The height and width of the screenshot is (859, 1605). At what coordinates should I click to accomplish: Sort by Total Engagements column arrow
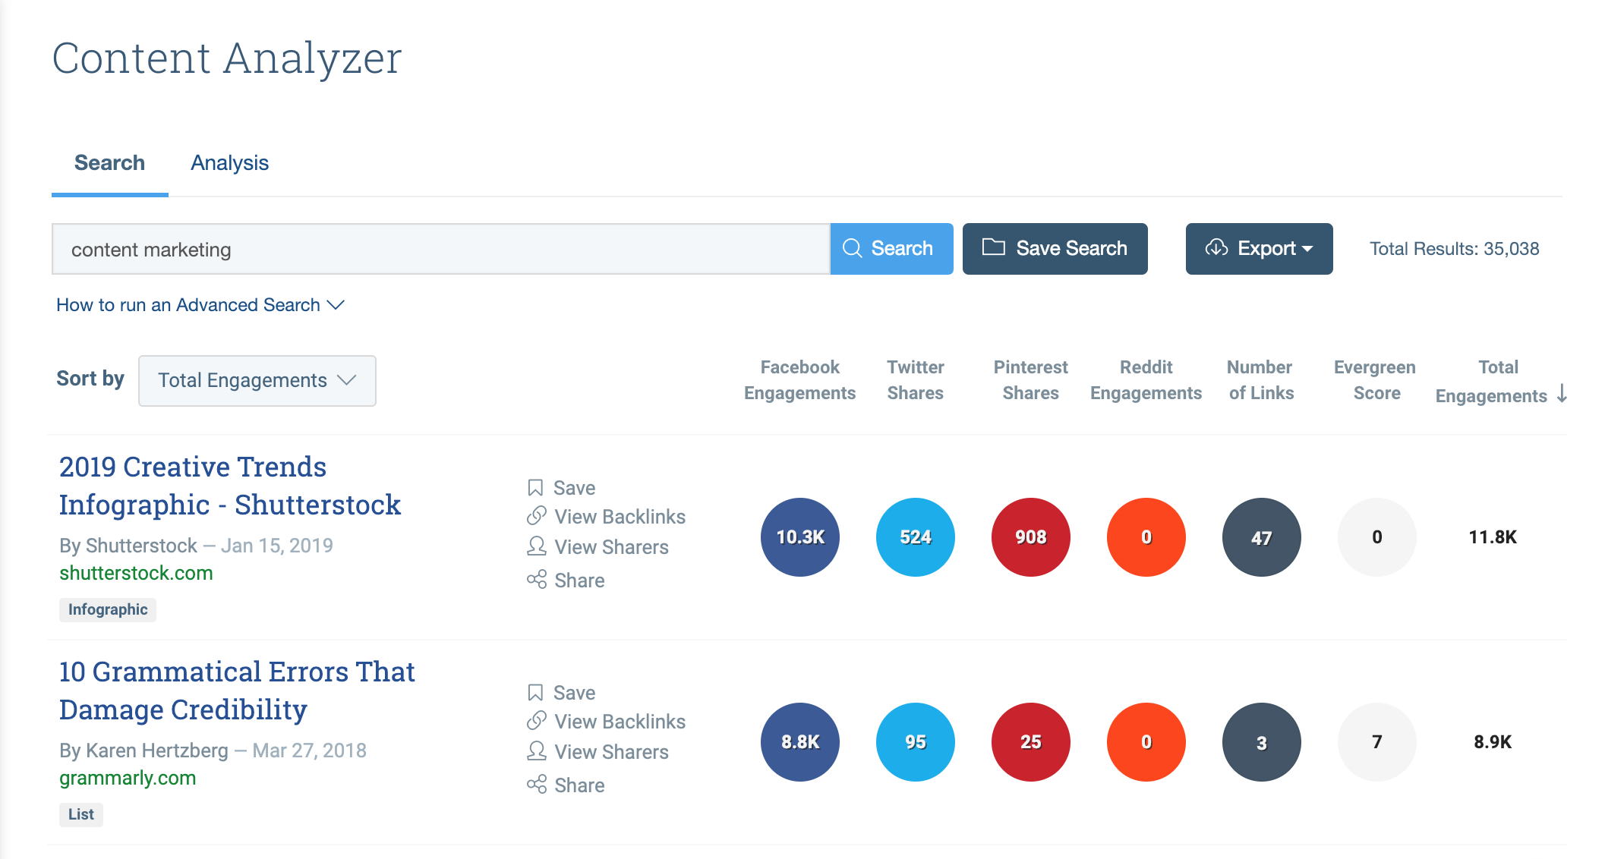pyautogui.click(x=1562, y=394)
